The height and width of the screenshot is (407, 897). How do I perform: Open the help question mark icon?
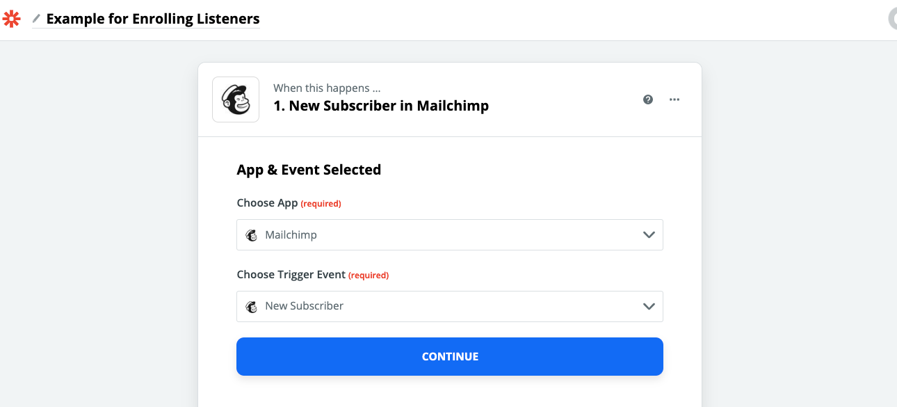click(648, 99)
